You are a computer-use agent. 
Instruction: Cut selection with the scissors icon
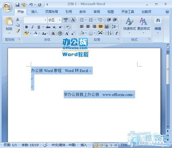pos(17,19)
